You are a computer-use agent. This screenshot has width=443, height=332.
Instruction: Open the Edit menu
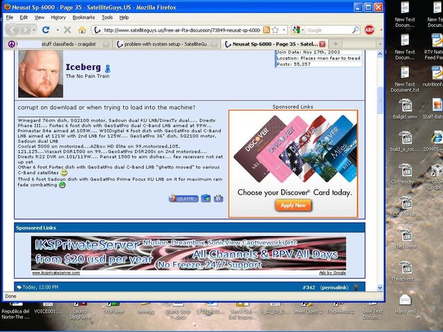pos(24,17)
